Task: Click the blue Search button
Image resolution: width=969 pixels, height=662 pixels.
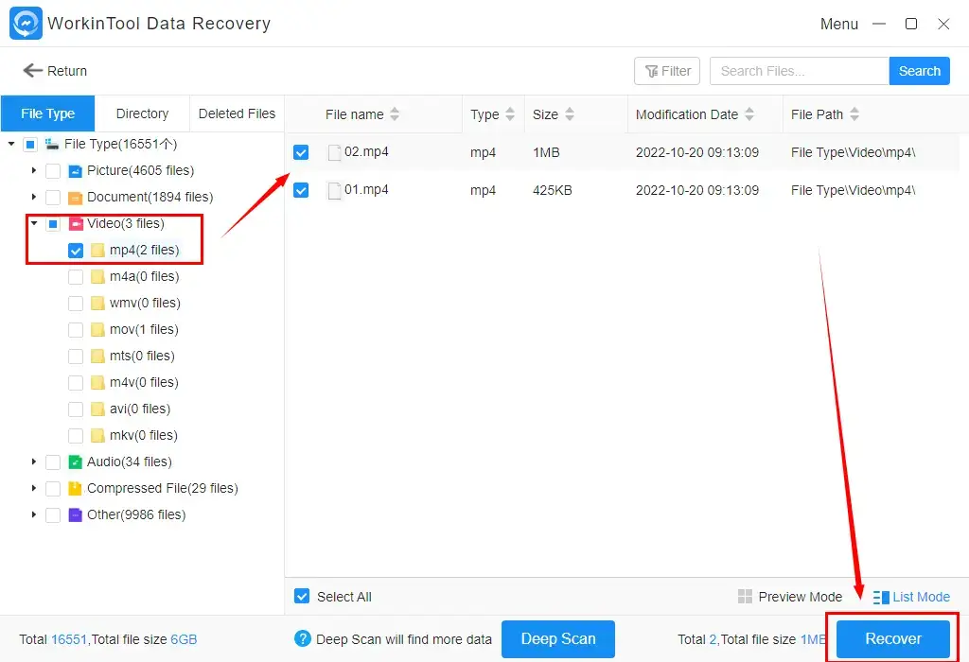Action: [919, 71]
